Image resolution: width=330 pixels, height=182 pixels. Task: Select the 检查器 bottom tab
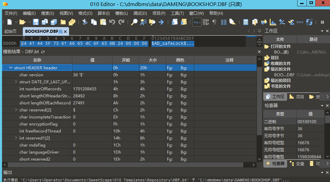pos(275,164)
